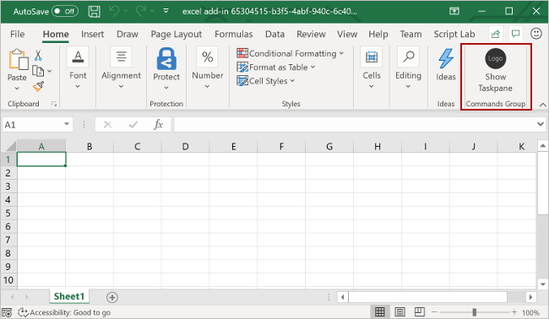Open the Clipboard dialog launcher

point(54,104)
